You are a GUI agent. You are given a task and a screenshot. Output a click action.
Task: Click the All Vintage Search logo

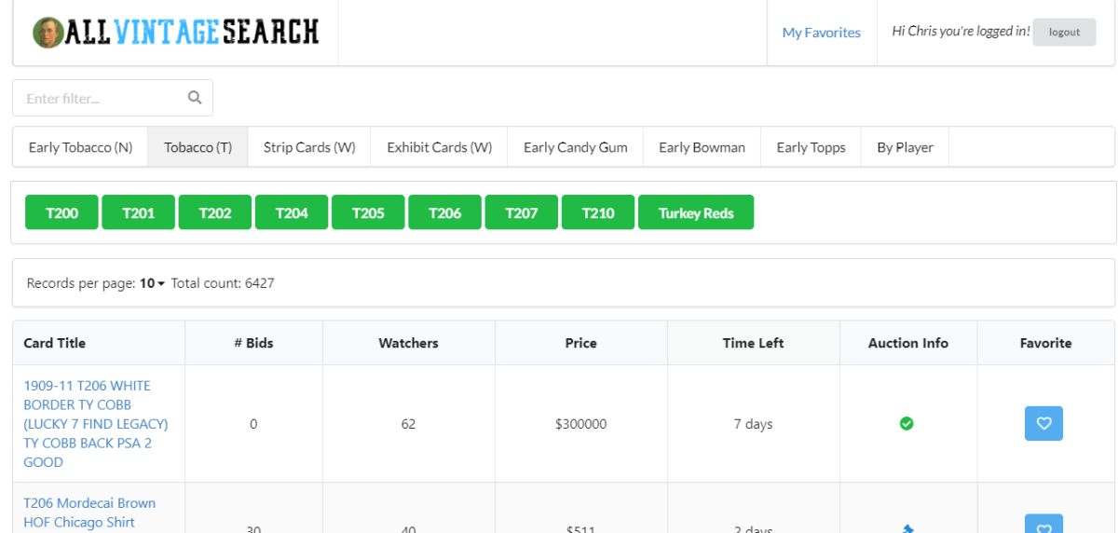(176, 33)
